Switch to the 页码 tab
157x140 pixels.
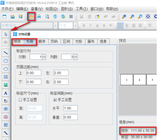[x=54, y=42]
